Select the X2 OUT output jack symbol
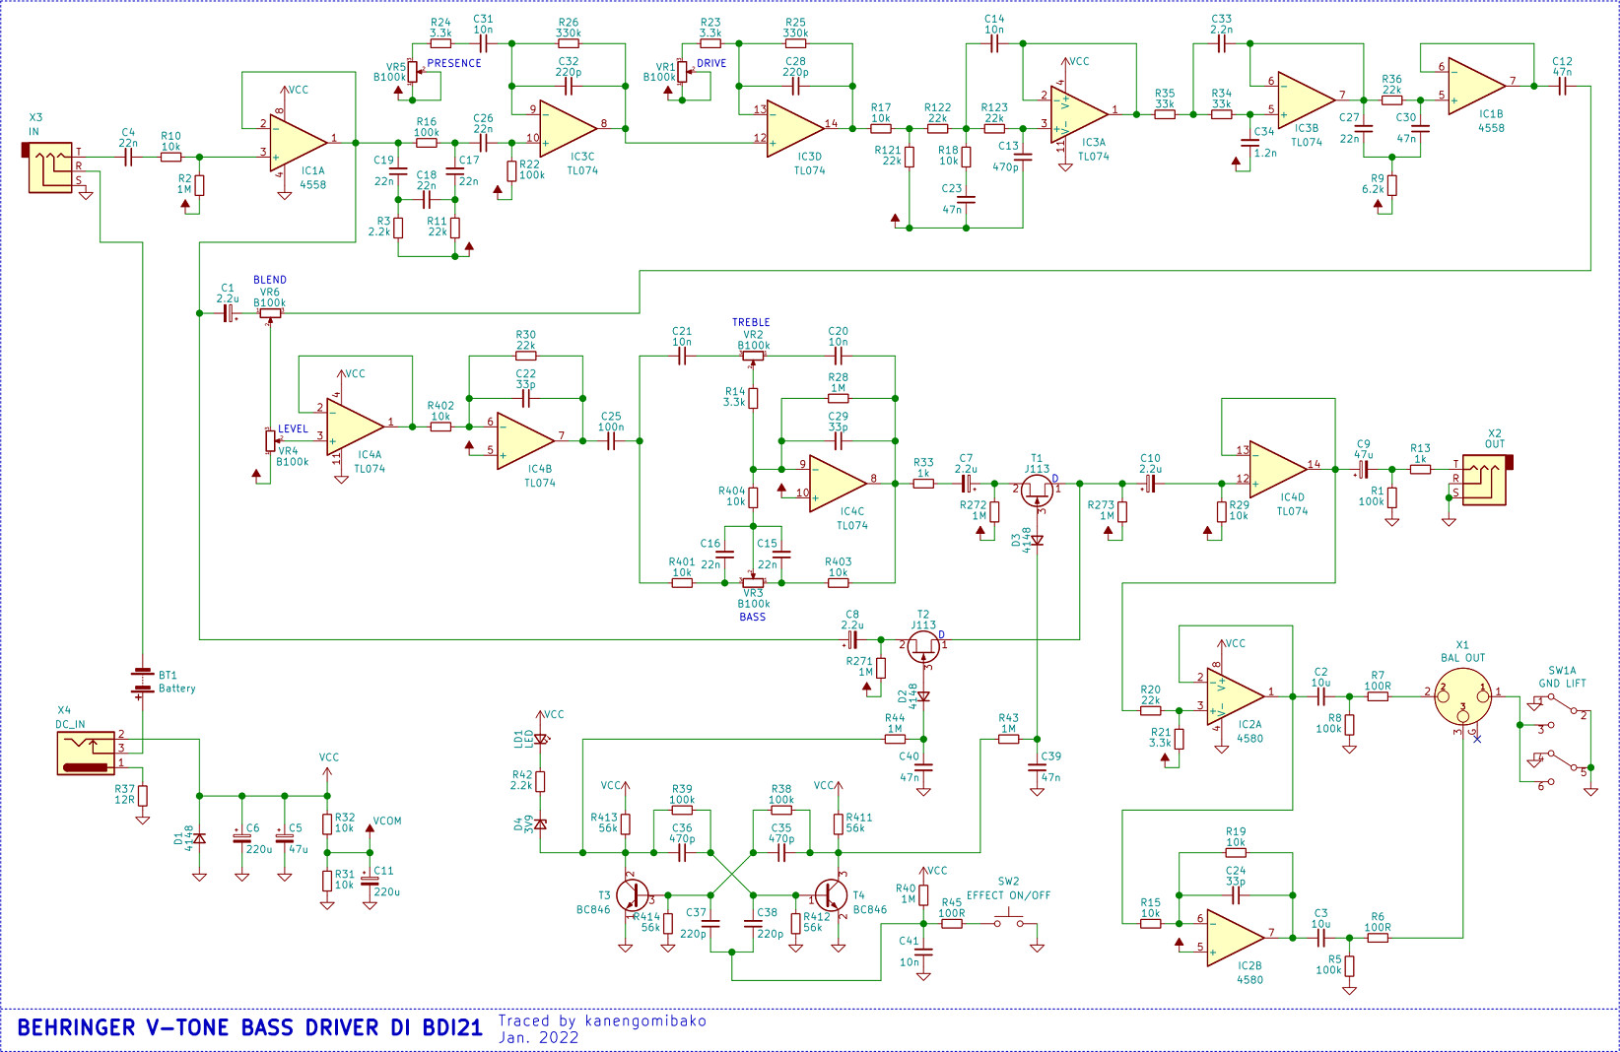 pos(1486,480)
